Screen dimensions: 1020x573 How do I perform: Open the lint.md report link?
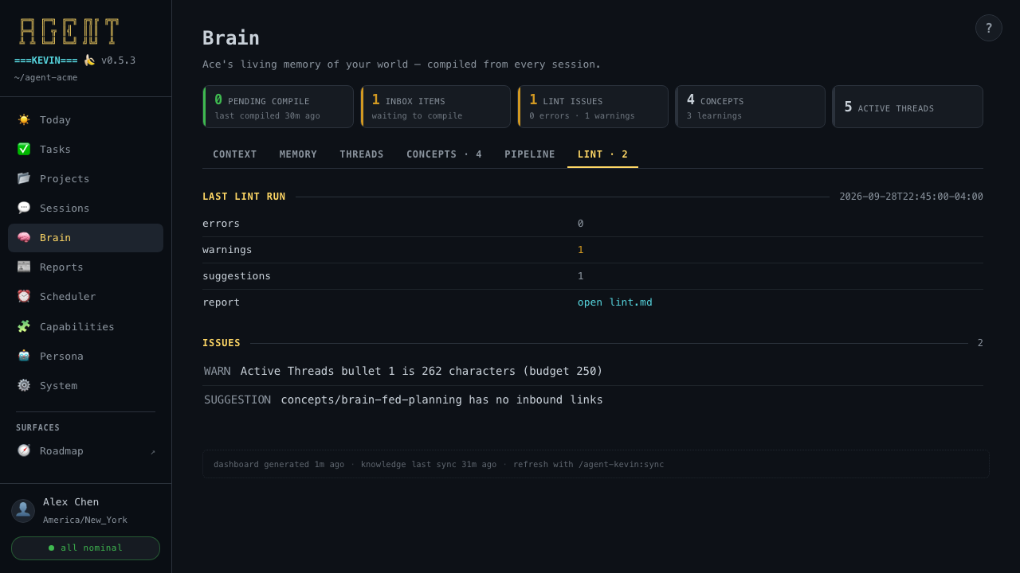[x=615, y=302]
